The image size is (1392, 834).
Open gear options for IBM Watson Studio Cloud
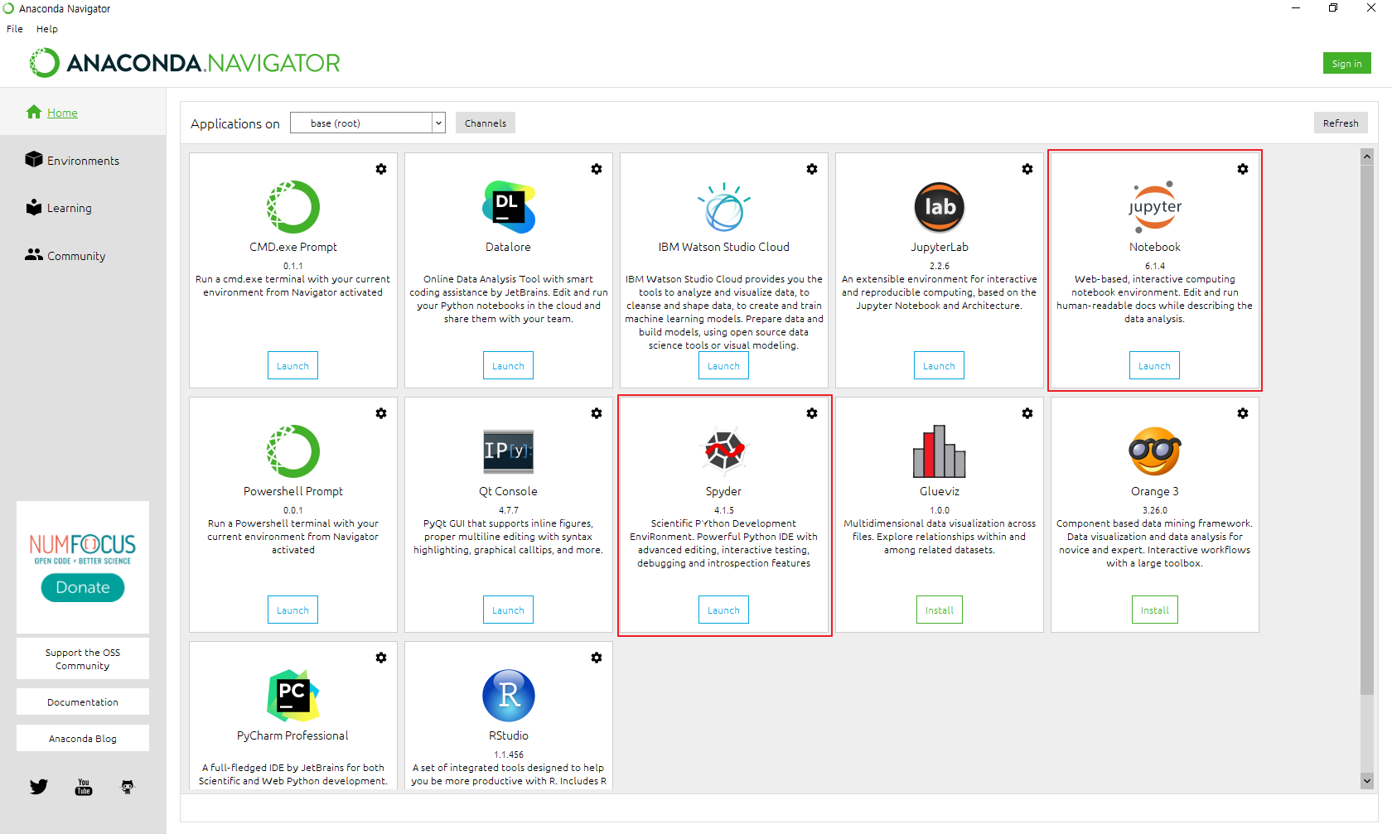812,169
